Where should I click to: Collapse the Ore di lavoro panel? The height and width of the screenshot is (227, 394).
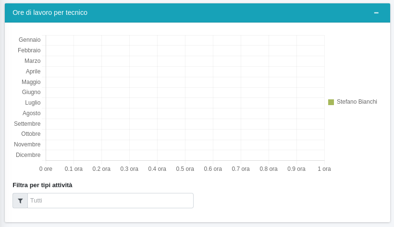376,12
